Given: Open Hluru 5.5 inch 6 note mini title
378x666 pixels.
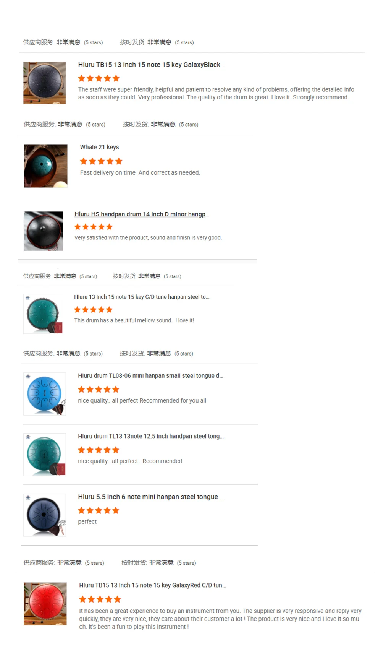Looking at the screenshot, I should click(151, 497).
